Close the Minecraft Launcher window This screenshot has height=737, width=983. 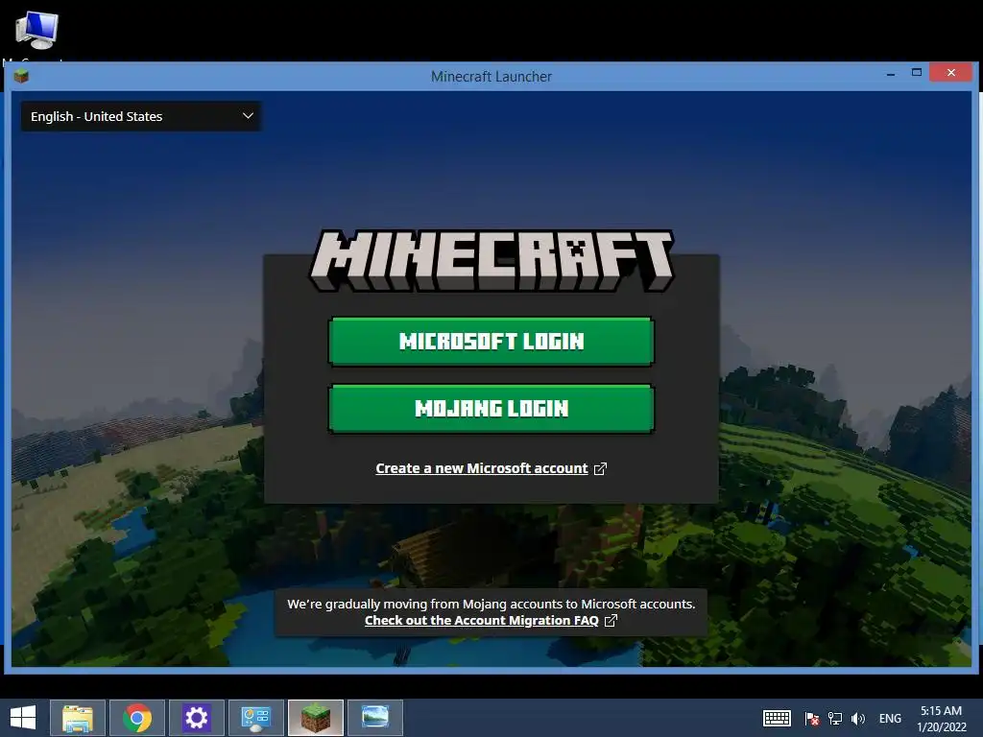[x=951, y=73]
